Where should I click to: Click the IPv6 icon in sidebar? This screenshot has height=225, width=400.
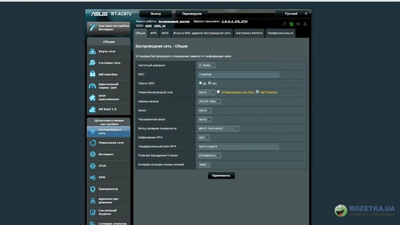point(93,166)
